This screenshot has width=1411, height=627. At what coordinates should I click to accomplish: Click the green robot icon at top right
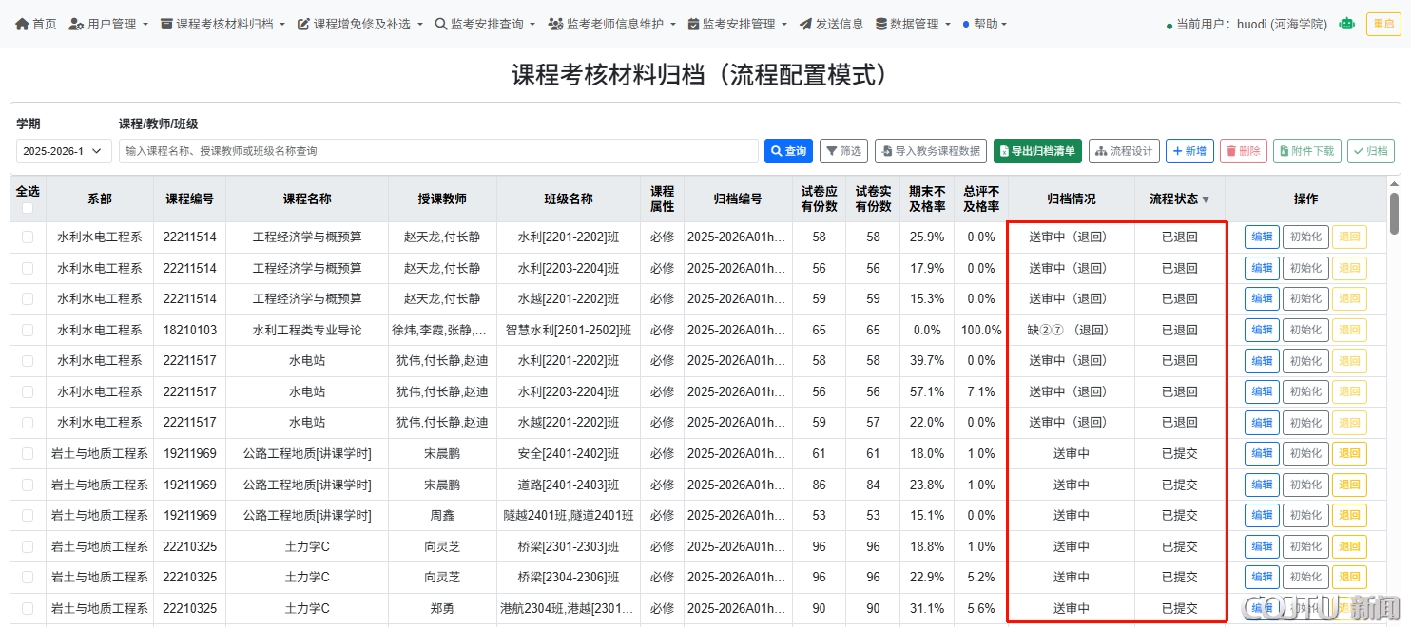tap(1346, 24)
